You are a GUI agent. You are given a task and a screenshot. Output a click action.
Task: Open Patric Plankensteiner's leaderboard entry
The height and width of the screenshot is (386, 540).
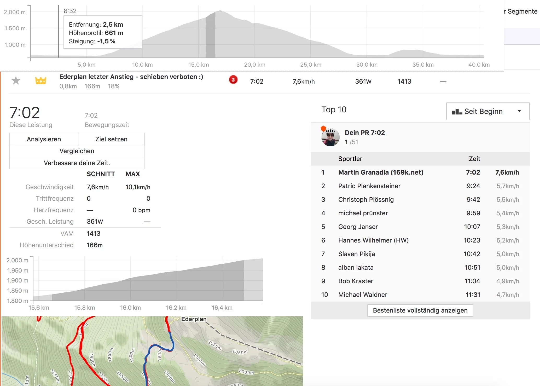click(x=369, y=186)
